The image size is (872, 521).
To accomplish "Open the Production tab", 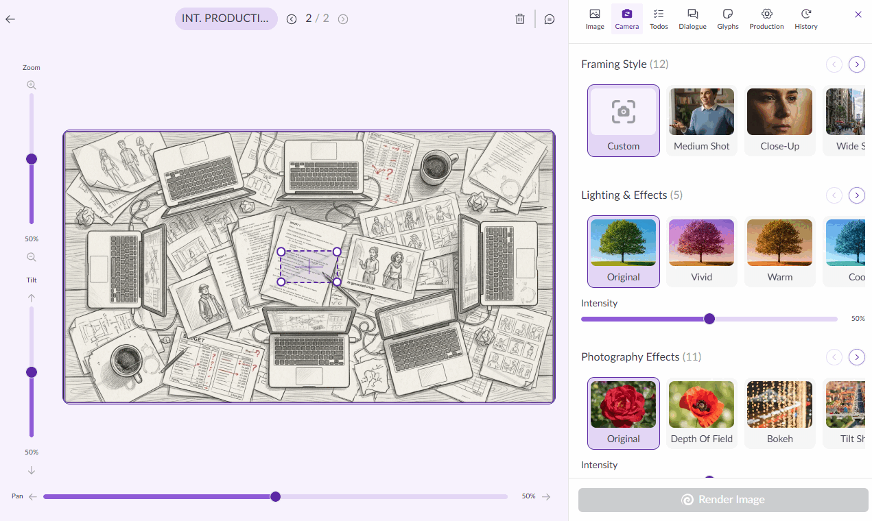I will click(x=766, y=19).
